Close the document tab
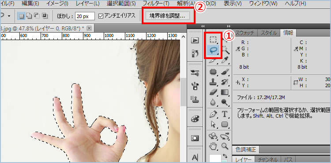The height and width of the screenshot is (163, 331). coord(89,28)
